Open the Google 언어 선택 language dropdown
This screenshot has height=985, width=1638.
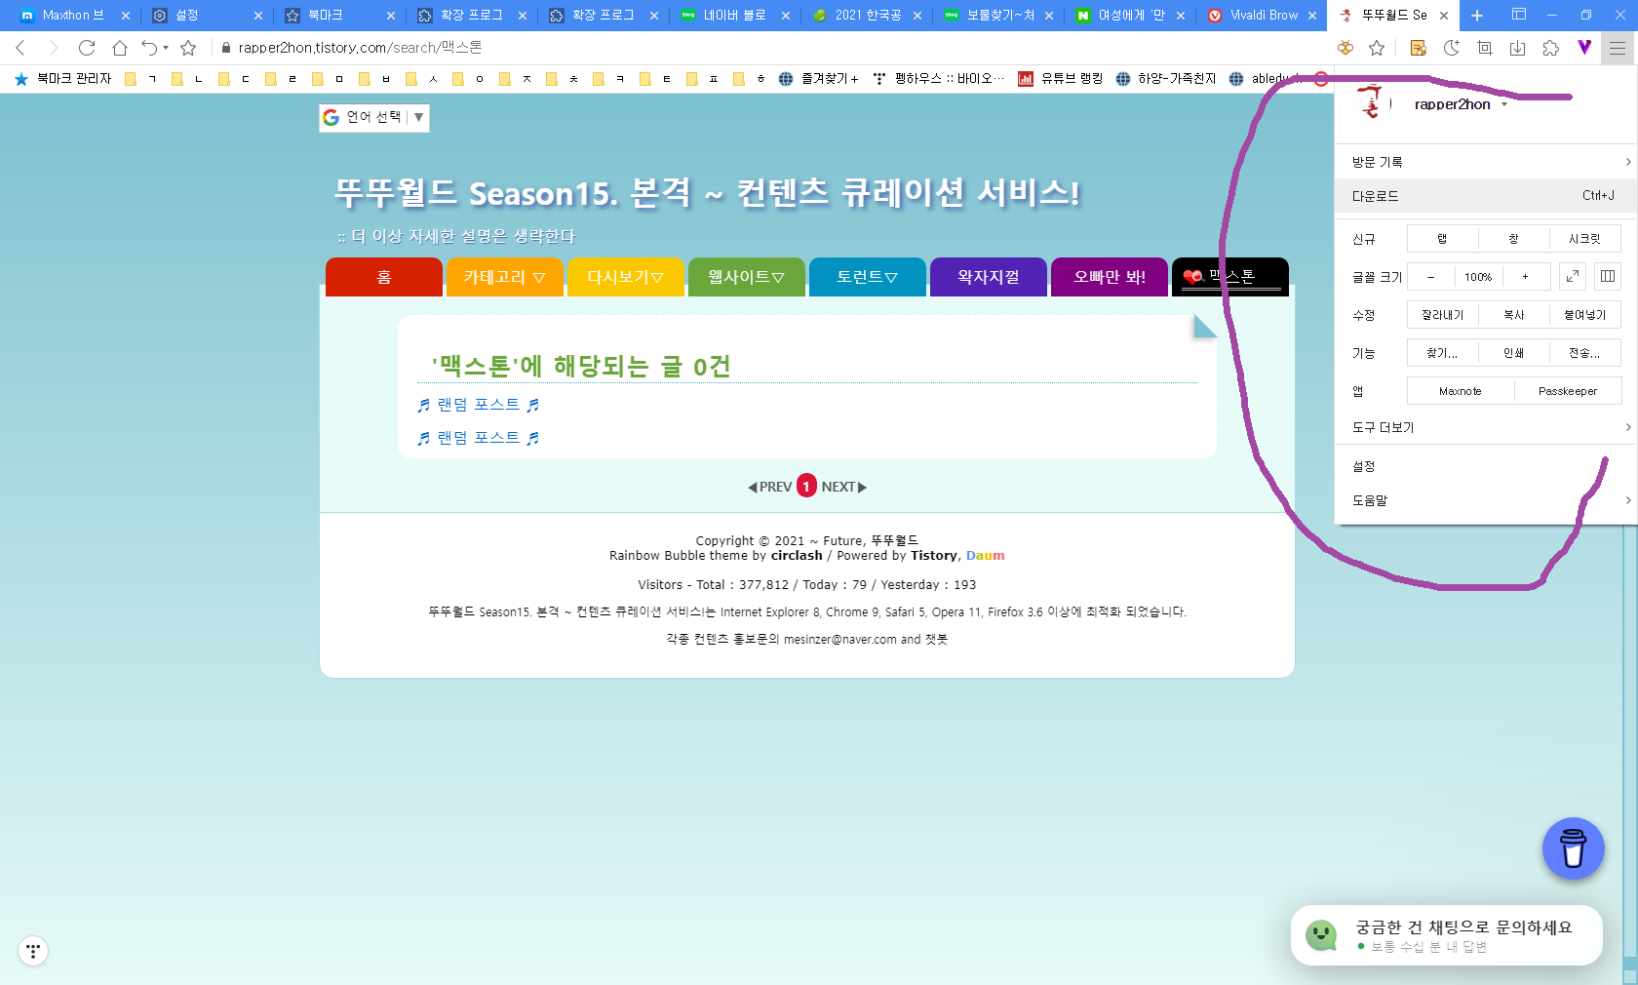pos(374,117)
